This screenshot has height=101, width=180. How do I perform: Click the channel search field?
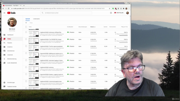pyautogui.click(x=66, y=13)
